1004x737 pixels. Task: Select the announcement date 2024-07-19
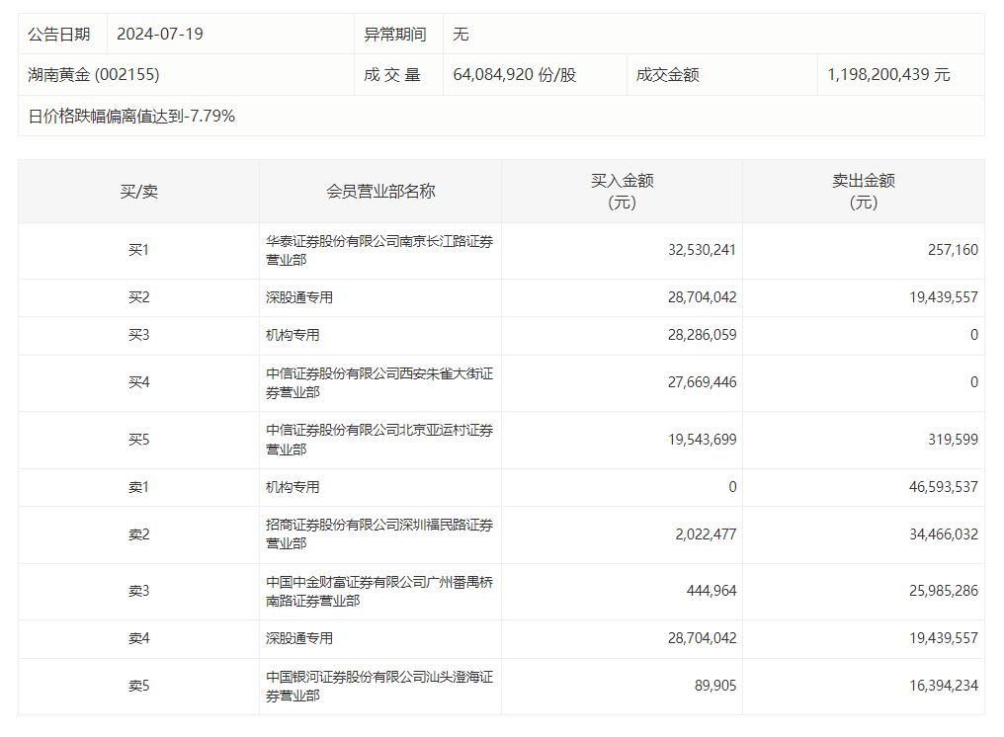159,34
